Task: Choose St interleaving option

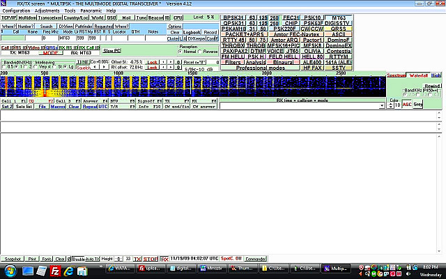Action: pyautogui.click(x=55, y=67)
